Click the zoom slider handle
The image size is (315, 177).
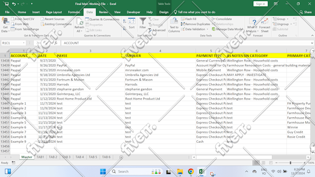[290, 163]
